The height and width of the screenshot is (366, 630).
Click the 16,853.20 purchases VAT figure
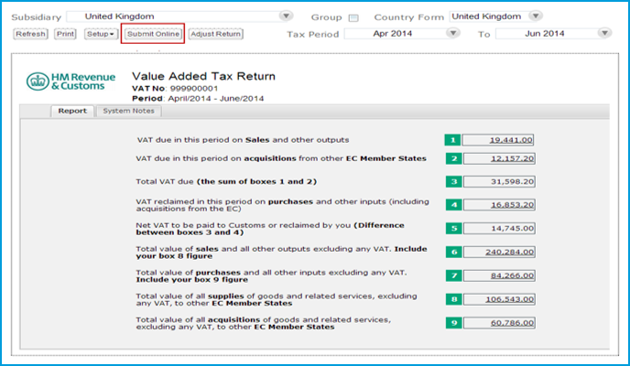498,206
